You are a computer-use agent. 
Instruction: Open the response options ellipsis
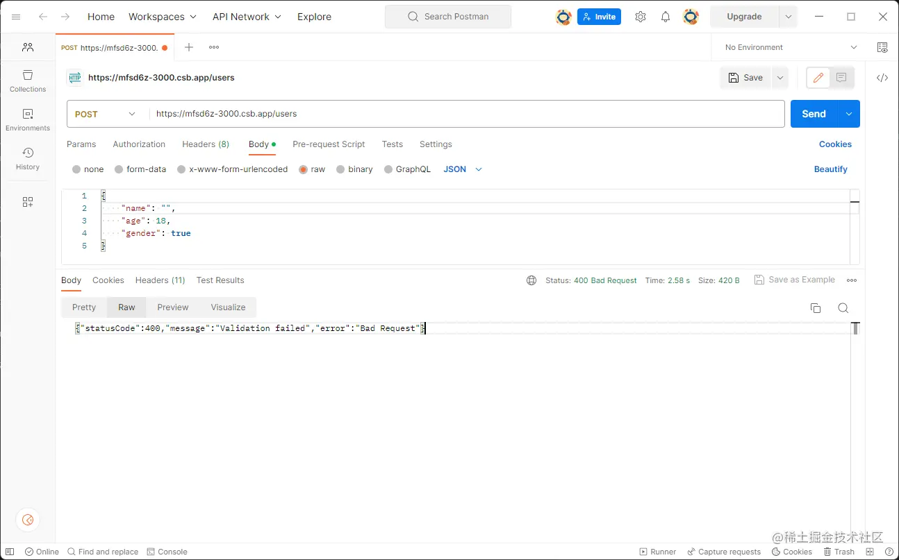852,280
